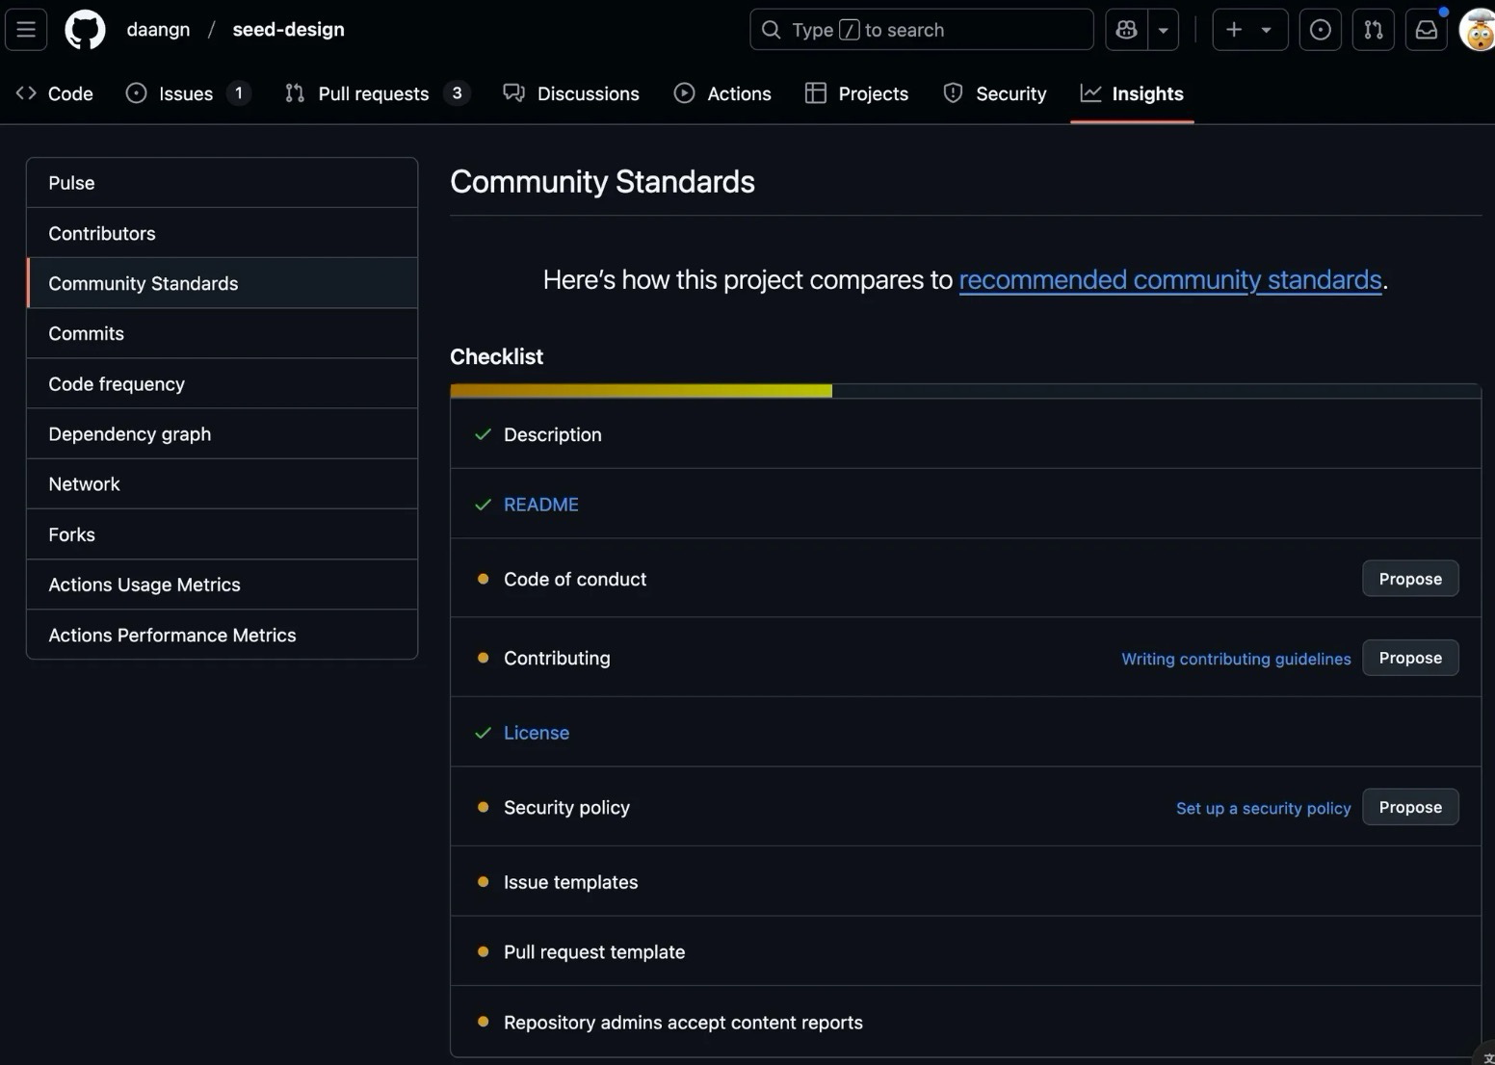Switch to the Actions tab
Image resolution: width=1495 pixels, height=1065 pixels.
pyautogui.click(x=722, y=93)
